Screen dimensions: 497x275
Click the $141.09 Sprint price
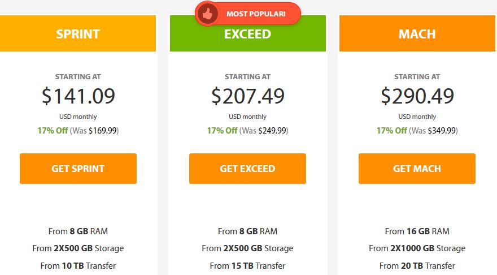click(78, 96)
